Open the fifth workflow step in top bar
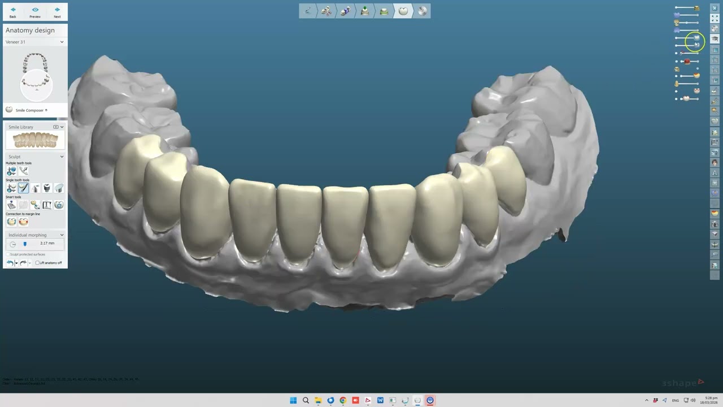Image resolution: width=723 pixels, height=407 pixels. tap(384, 11)
